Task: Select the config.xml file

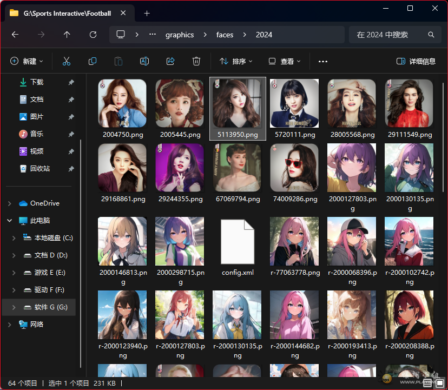Action: (237, 242)
